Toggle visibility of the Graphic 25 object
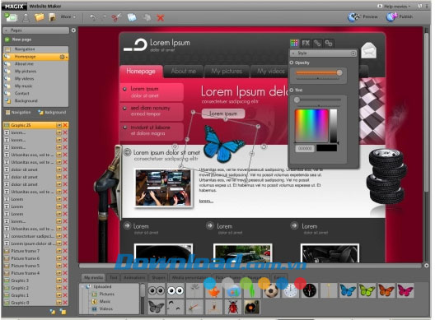Image resolution: width=435 pixels, height=320 pixels. tap(58, 125)
